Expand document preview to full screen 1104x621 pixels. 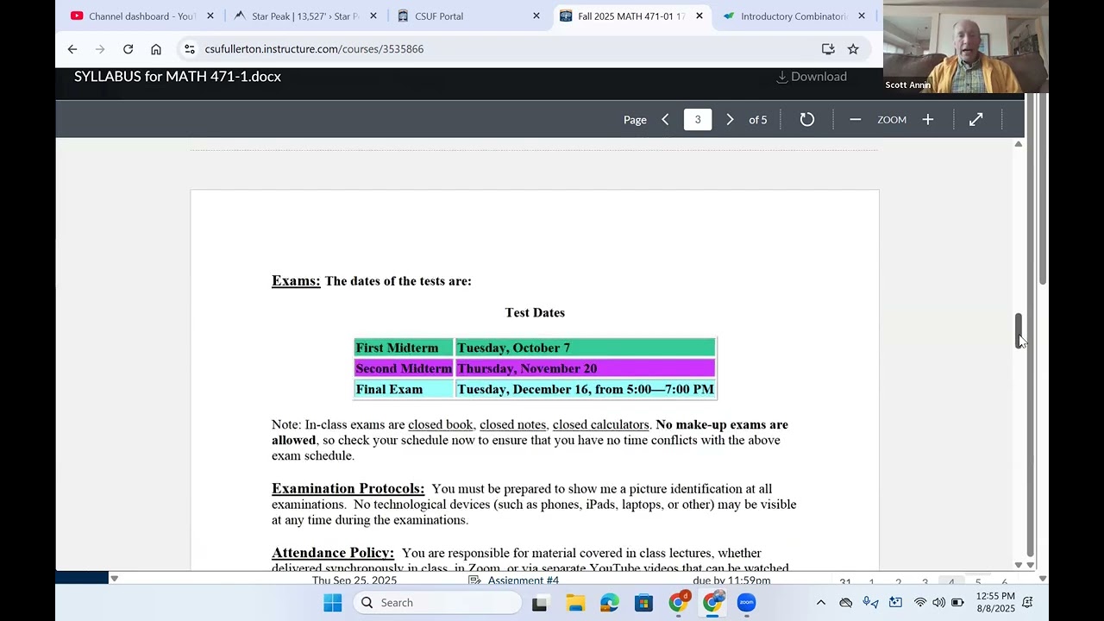click(x=975, y=120)
